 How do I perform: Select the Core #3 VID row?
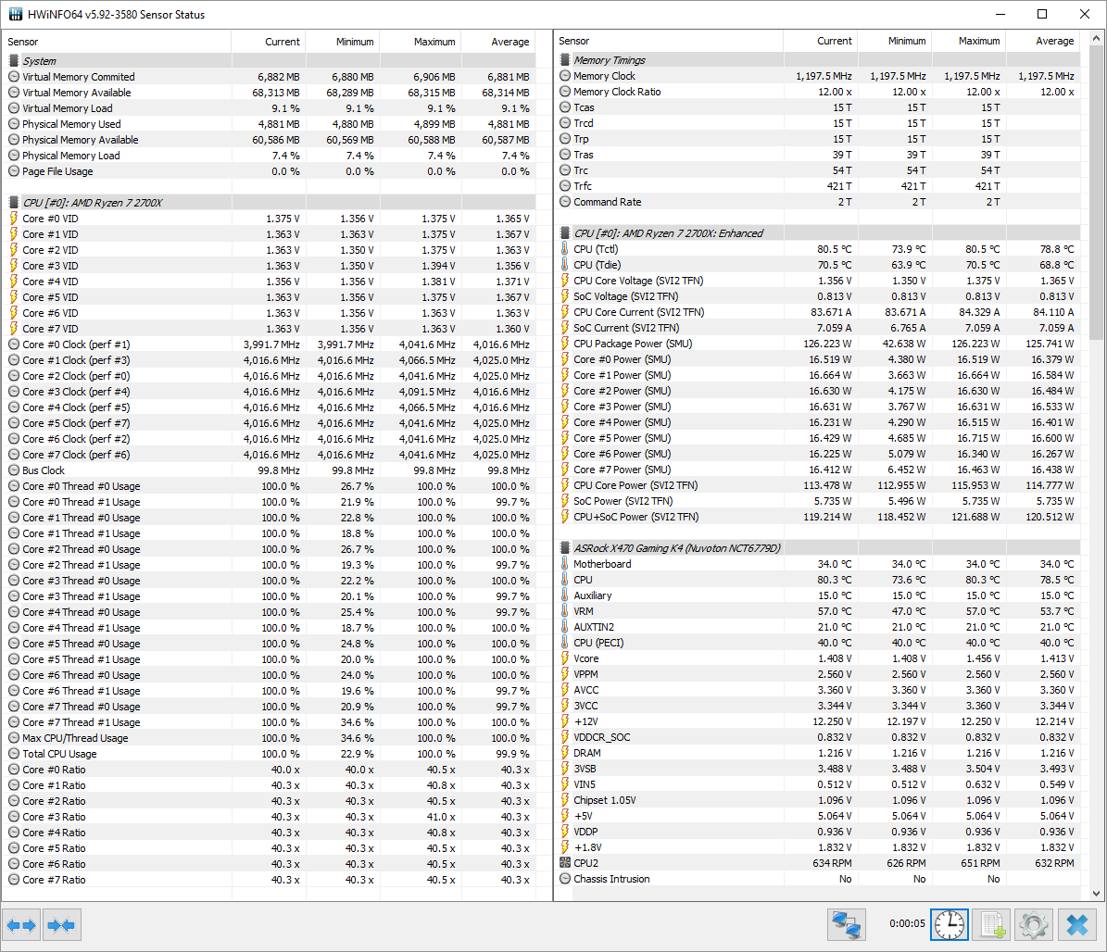coord(270,266)
